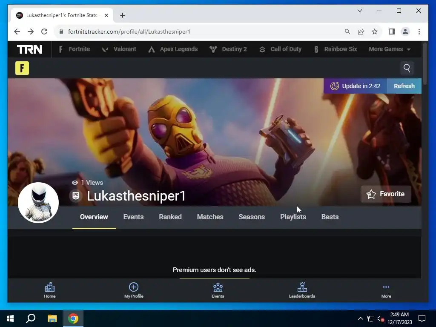Open the yellow Fortnite F logo

tap(22, 68)
